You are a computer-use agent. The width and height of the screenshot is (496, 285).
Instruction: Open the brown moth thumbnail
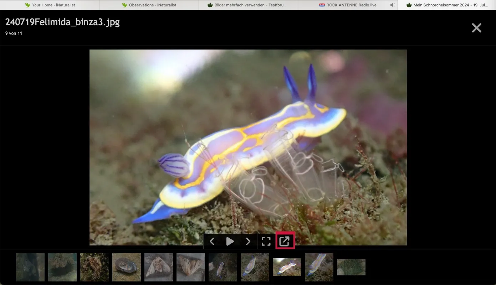tap(191, 267)
